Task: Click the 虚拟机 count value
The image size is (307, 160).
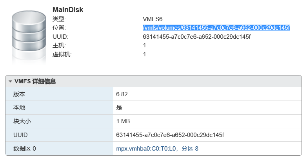Action: [145, 54]
